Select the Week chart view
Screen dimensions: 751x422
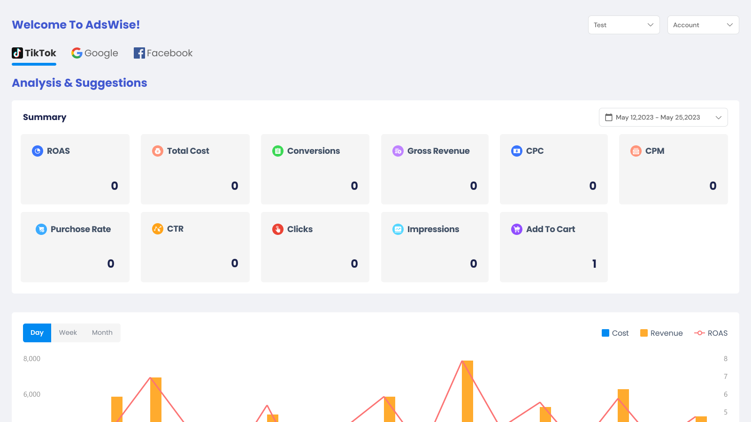(68, 332)
